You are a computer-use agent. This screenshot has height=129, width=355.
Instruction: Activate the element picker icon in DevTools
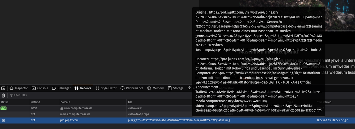click(x=3, y=88)
